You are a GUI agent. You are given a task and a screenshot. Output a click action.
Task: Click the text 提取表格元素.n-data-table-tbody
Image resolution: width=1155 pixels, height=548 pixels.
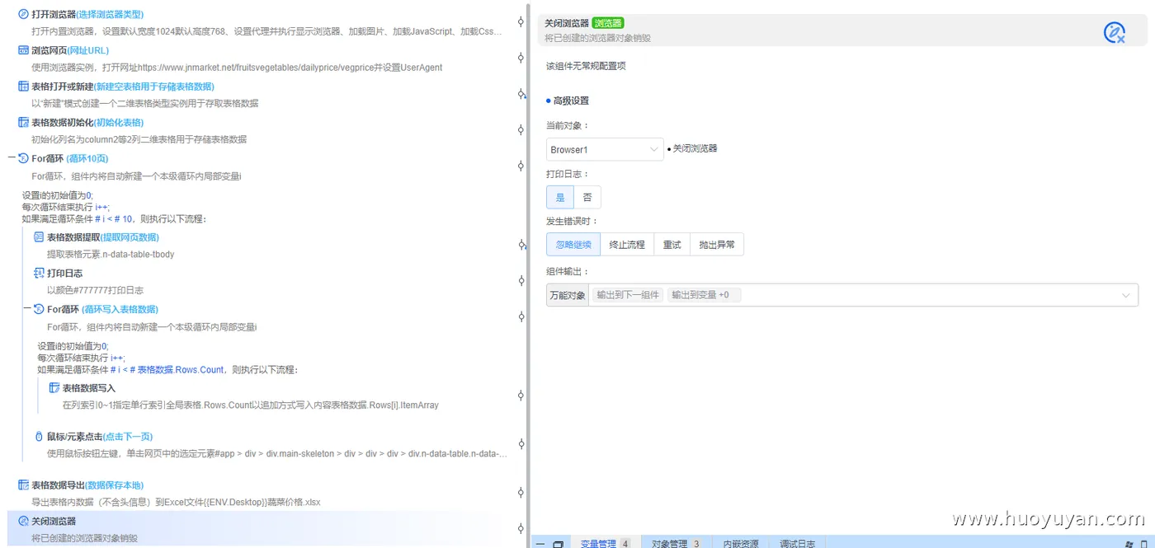tap(111, 255)
